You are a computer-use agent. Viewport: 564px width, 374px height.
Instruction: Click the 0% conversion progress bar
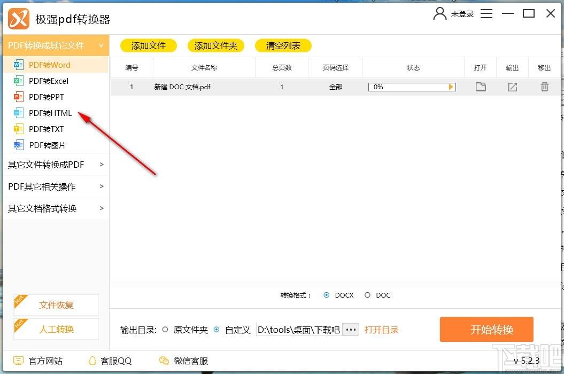click(412, 87)
